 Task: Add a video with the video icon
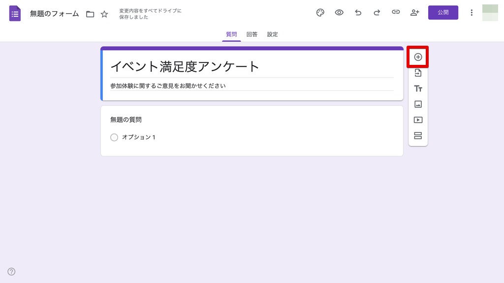click(418, 120)
